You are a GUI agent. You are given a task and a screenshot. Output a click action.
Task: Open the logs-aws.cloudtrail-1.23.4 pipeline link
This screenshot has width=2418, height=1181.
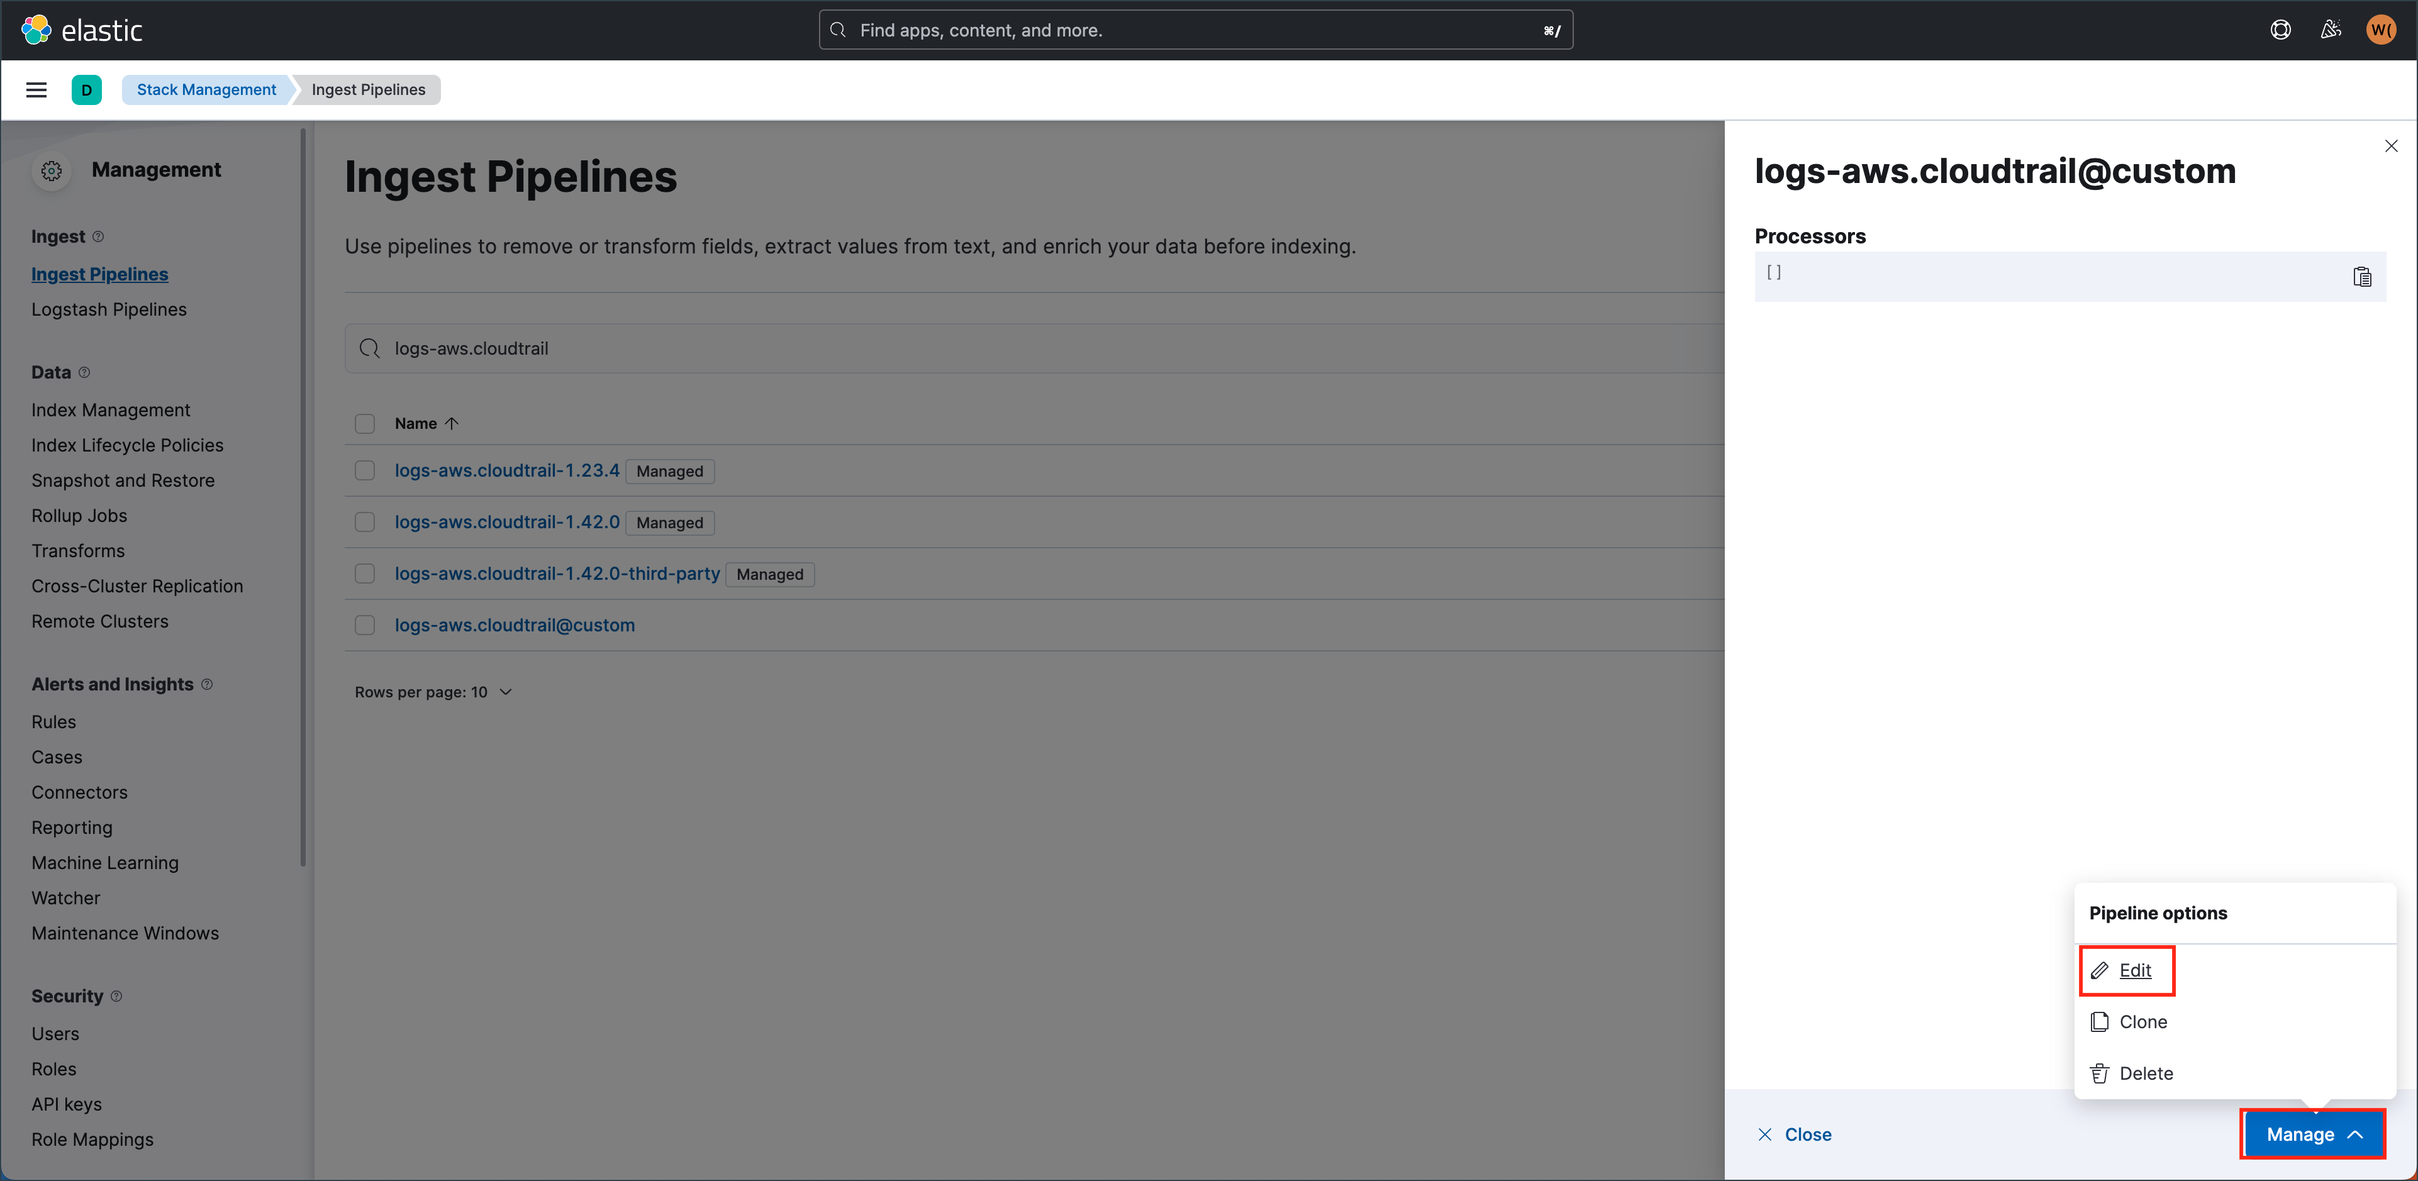[507, 470]
